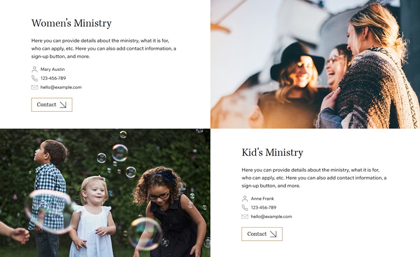Click 123-456-789 under Mary Austin
Viewport: 420px width, 257px height.
click(53, 78)
